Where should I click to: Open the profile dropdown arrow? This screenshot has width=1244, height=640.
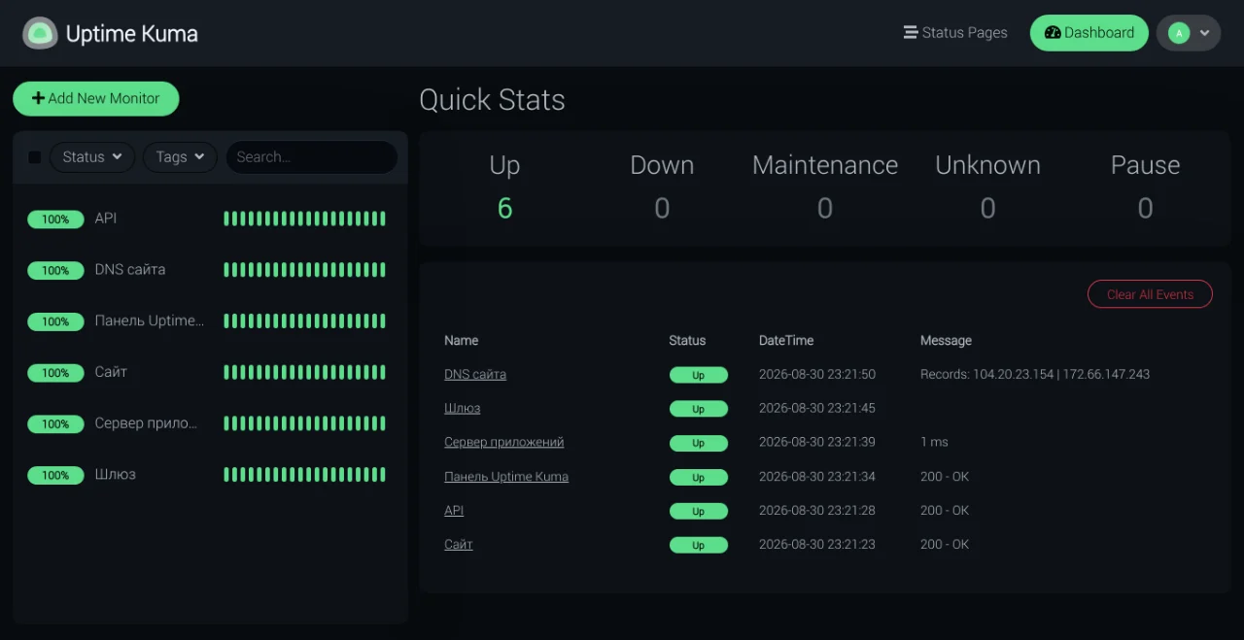pos(1205,33)
